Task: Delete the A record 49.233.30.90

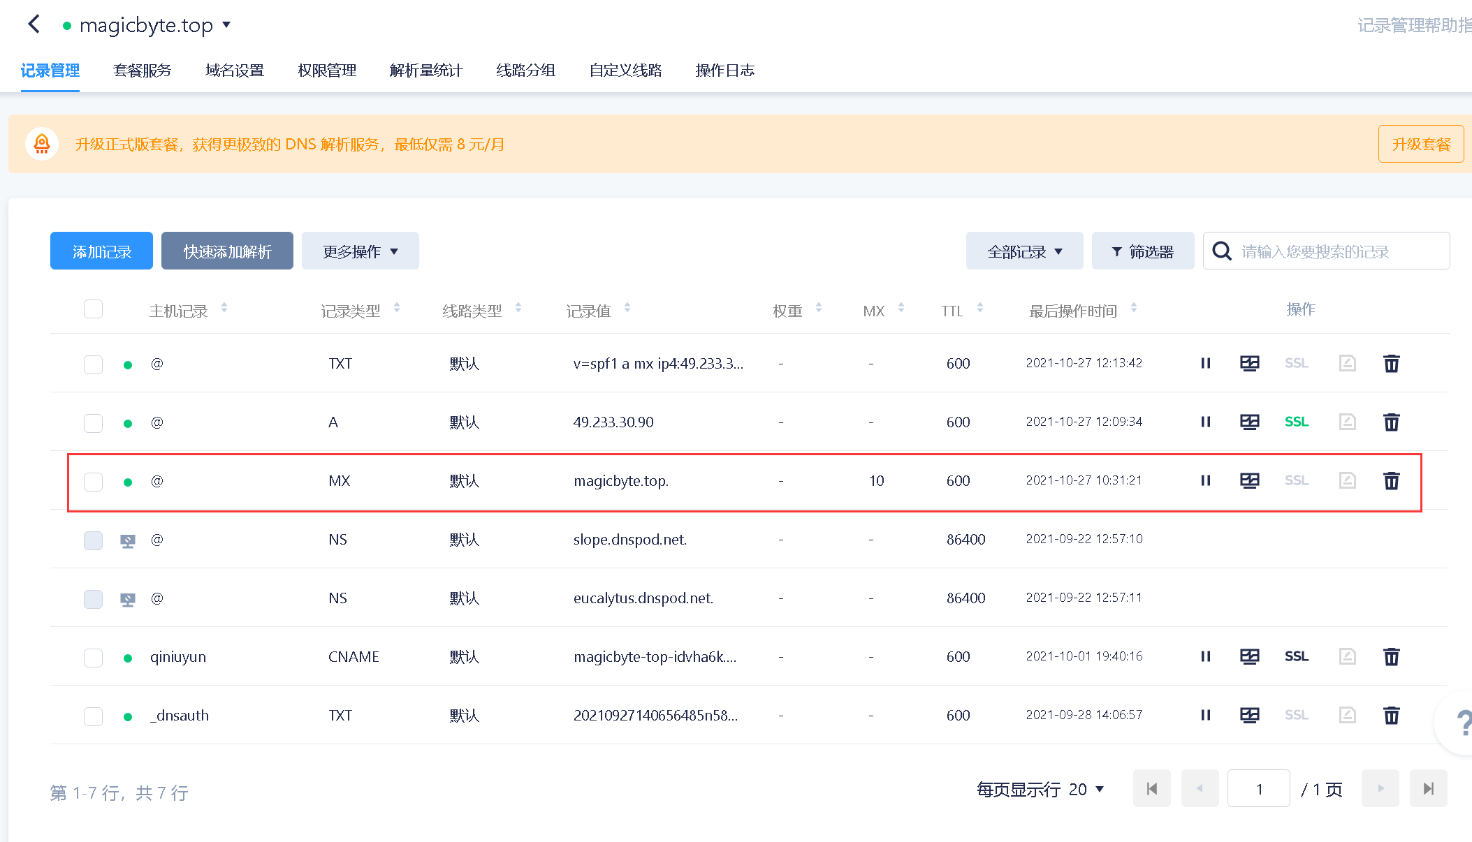Action: [1391, 422]
